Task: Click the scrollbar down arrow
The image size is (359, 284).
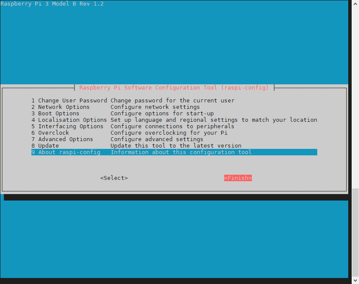Action: click(355, 280)
